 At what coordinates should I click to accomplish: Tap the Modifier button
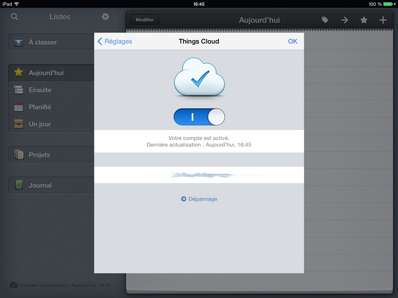tap(145, 20)
